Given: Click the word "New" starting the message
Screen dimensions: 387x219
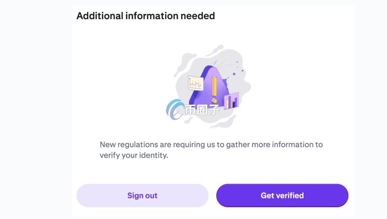Looking at the screenshot, I should coord(108,145).
